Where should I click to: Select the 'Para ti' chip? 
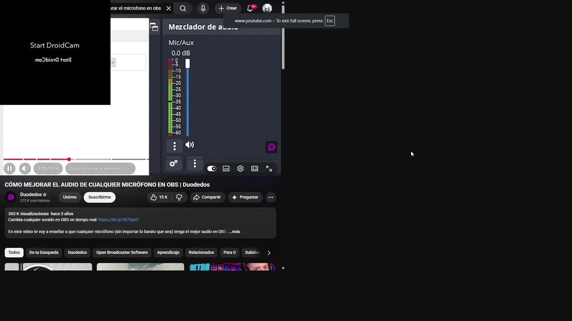229,252
